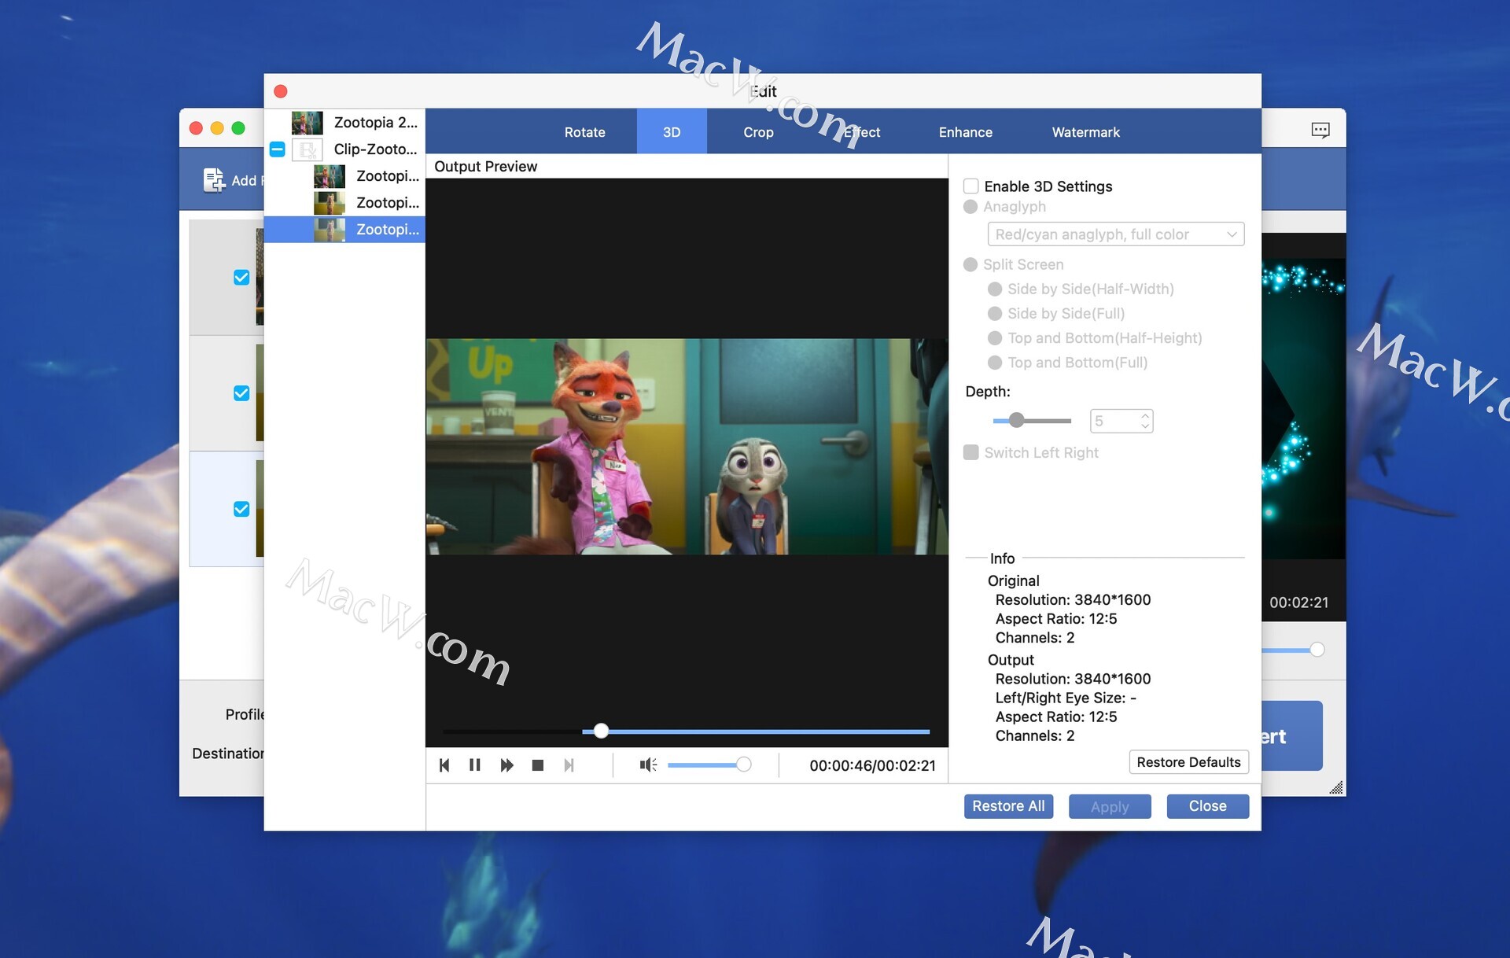Click the skip to previous frame button
Viewport: 1510px width, 958px height.
[444, 765]
